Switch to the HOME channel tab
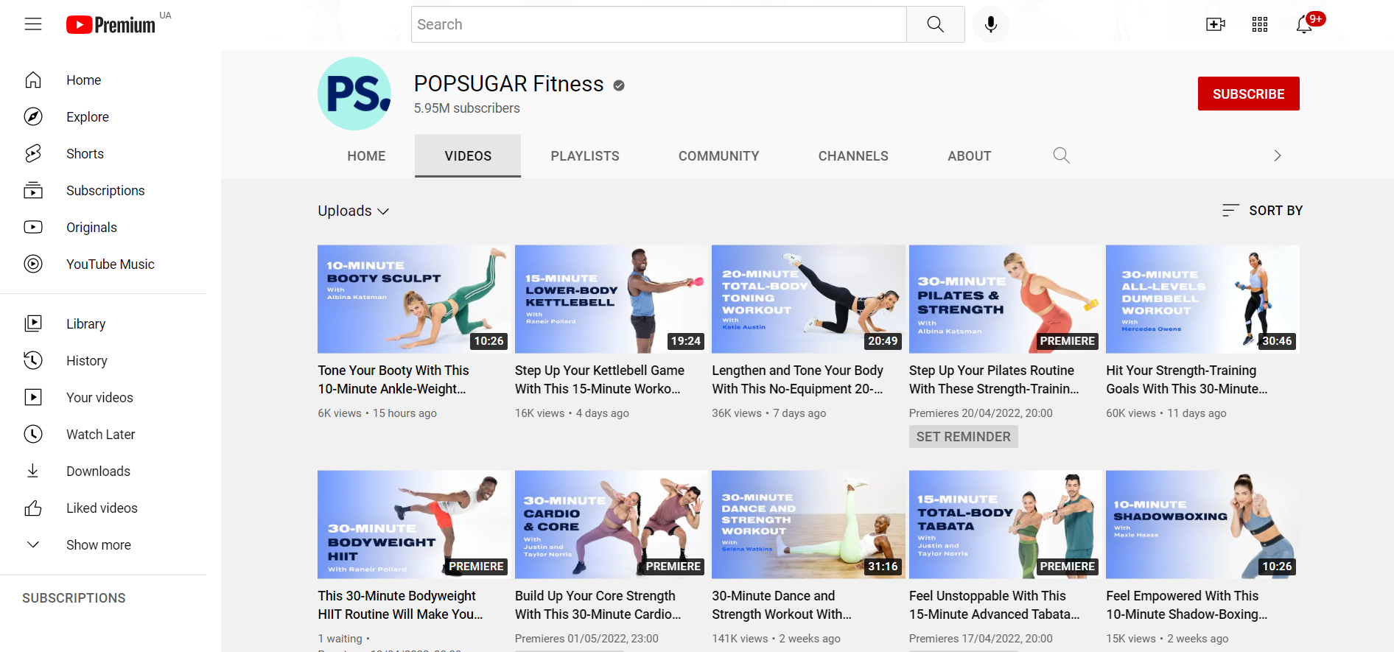This screenshot has width=1394, height=652. click(x=366, y=156)
